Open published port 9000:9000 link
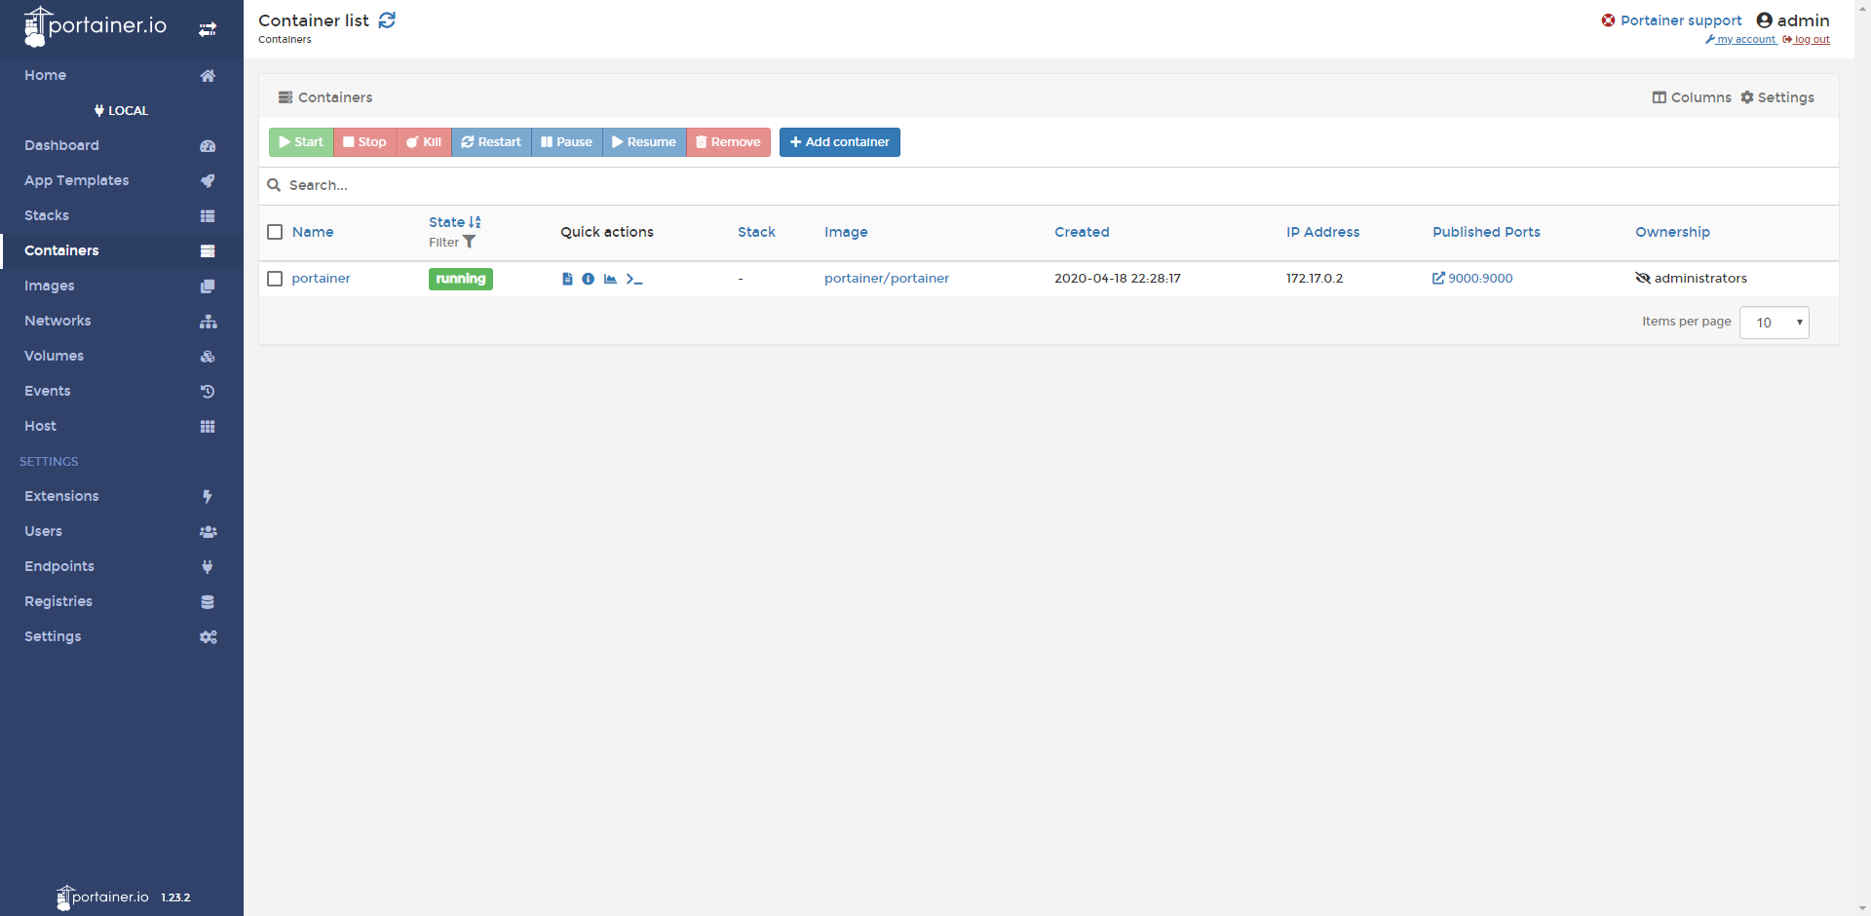Viewport: 1871px width, 916px height. click(x=1472, y=279)
